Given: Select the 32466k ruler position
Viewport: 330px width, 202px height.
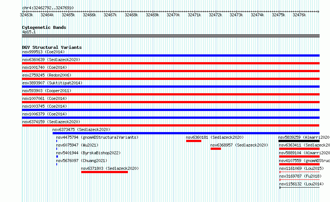Looking at the screenshot, I should [89, 15].
